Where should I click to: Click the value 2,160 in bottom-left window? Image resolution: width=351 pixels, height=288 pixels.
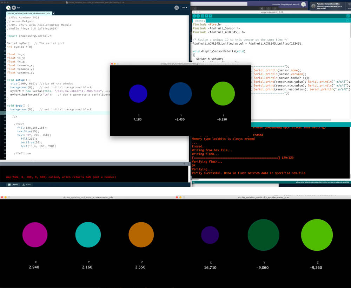click(87, 267)
